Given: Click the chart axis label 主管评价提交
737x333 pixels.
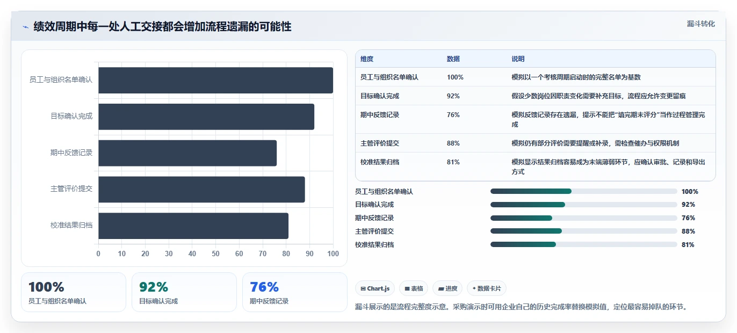Looking at the screenshot, I should click(71, 189).
